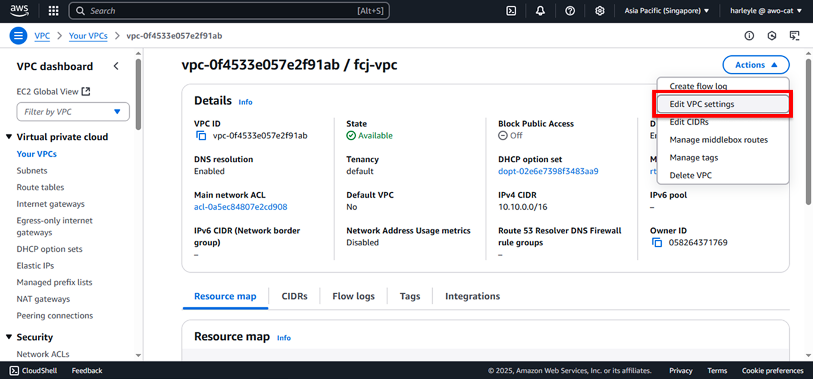Open the harleyle account menu
813x379 pixels.
pyautogui.click(x=766, y=11)
